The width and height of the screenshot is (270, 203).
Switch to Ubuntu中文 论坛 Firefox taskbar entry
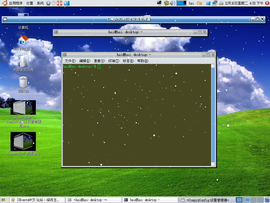click(x=37, y=200)
